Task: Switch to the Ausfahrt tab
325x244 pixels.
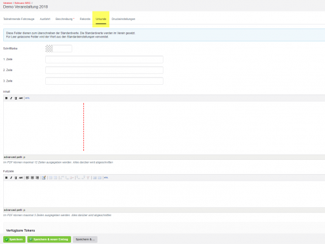Action: click(x=45, y=19)
